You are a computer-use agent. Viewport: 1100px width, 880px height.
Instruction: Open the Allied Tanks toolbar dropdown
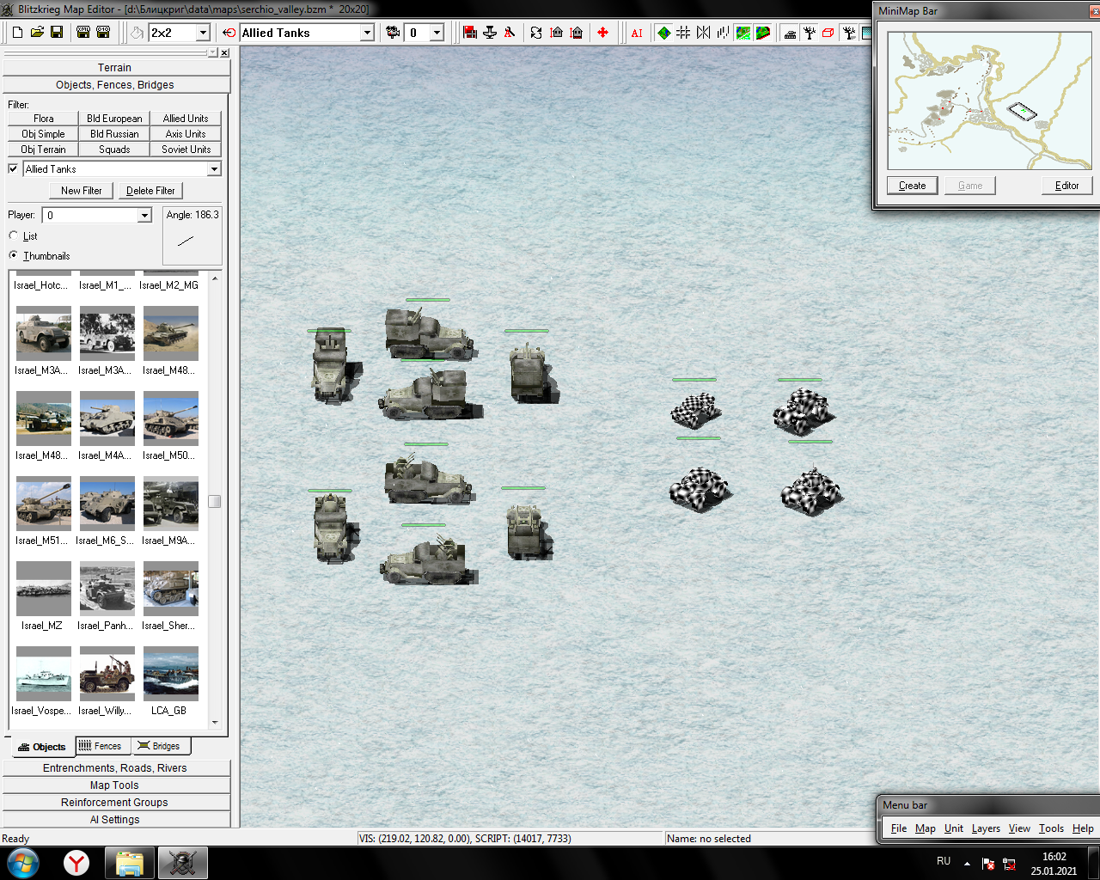coord(367,33)
